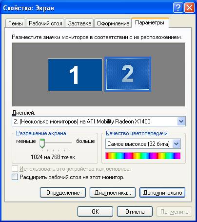Open the Оформление tab

pyautogui.click(x=113, y=23)
